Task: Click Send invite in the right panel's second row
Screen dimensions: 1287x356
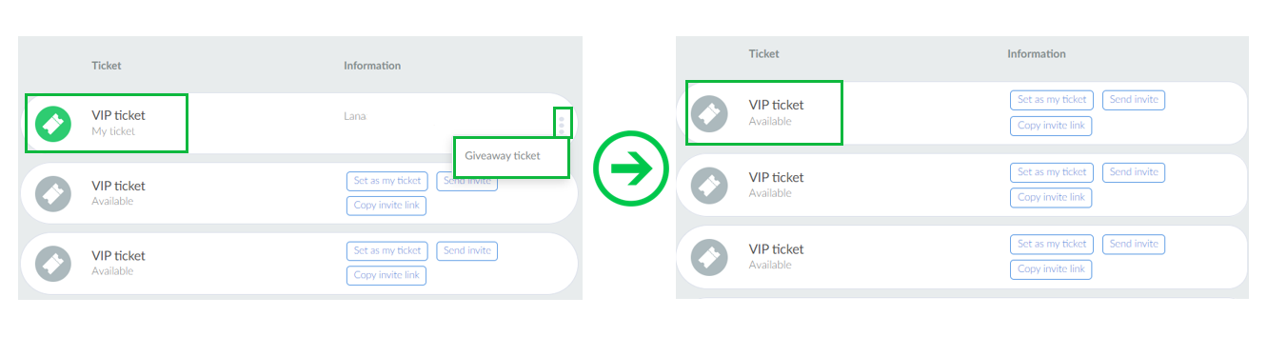Action: (x=1134, y=171)
